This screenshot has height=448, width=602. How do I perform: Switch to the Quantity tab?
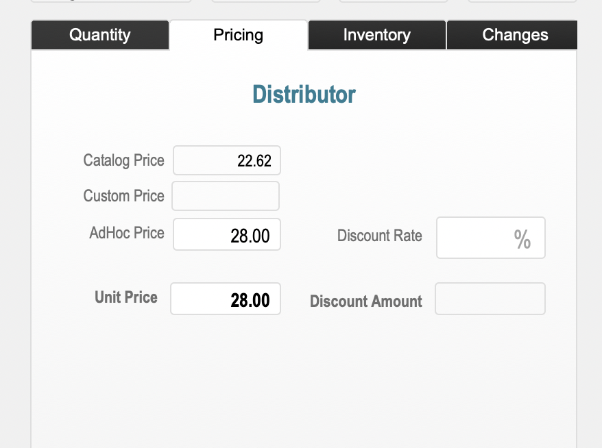point(100,35)
